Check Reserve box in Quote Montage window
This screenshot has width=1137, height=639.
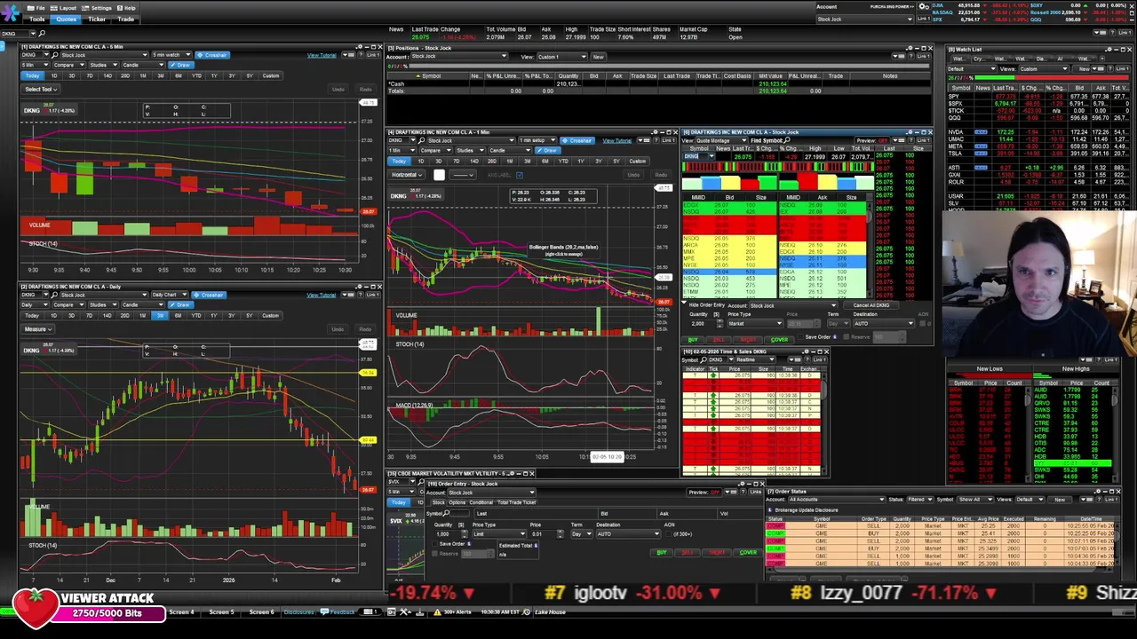coord(848,337)
